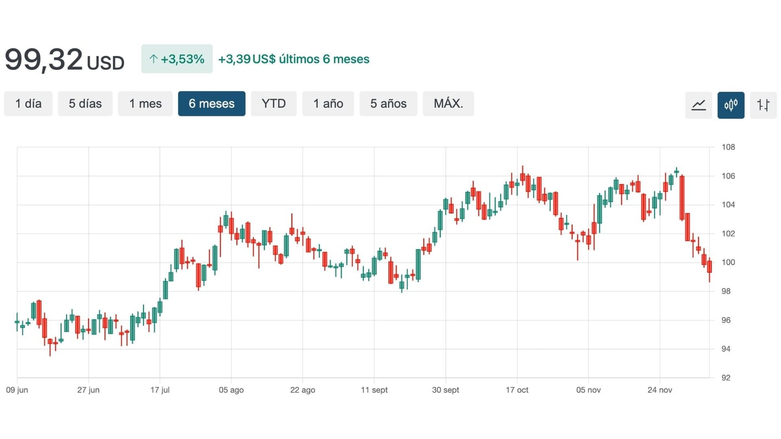Select the 1 día time range

pyautogui.click(x=28, y=104)
